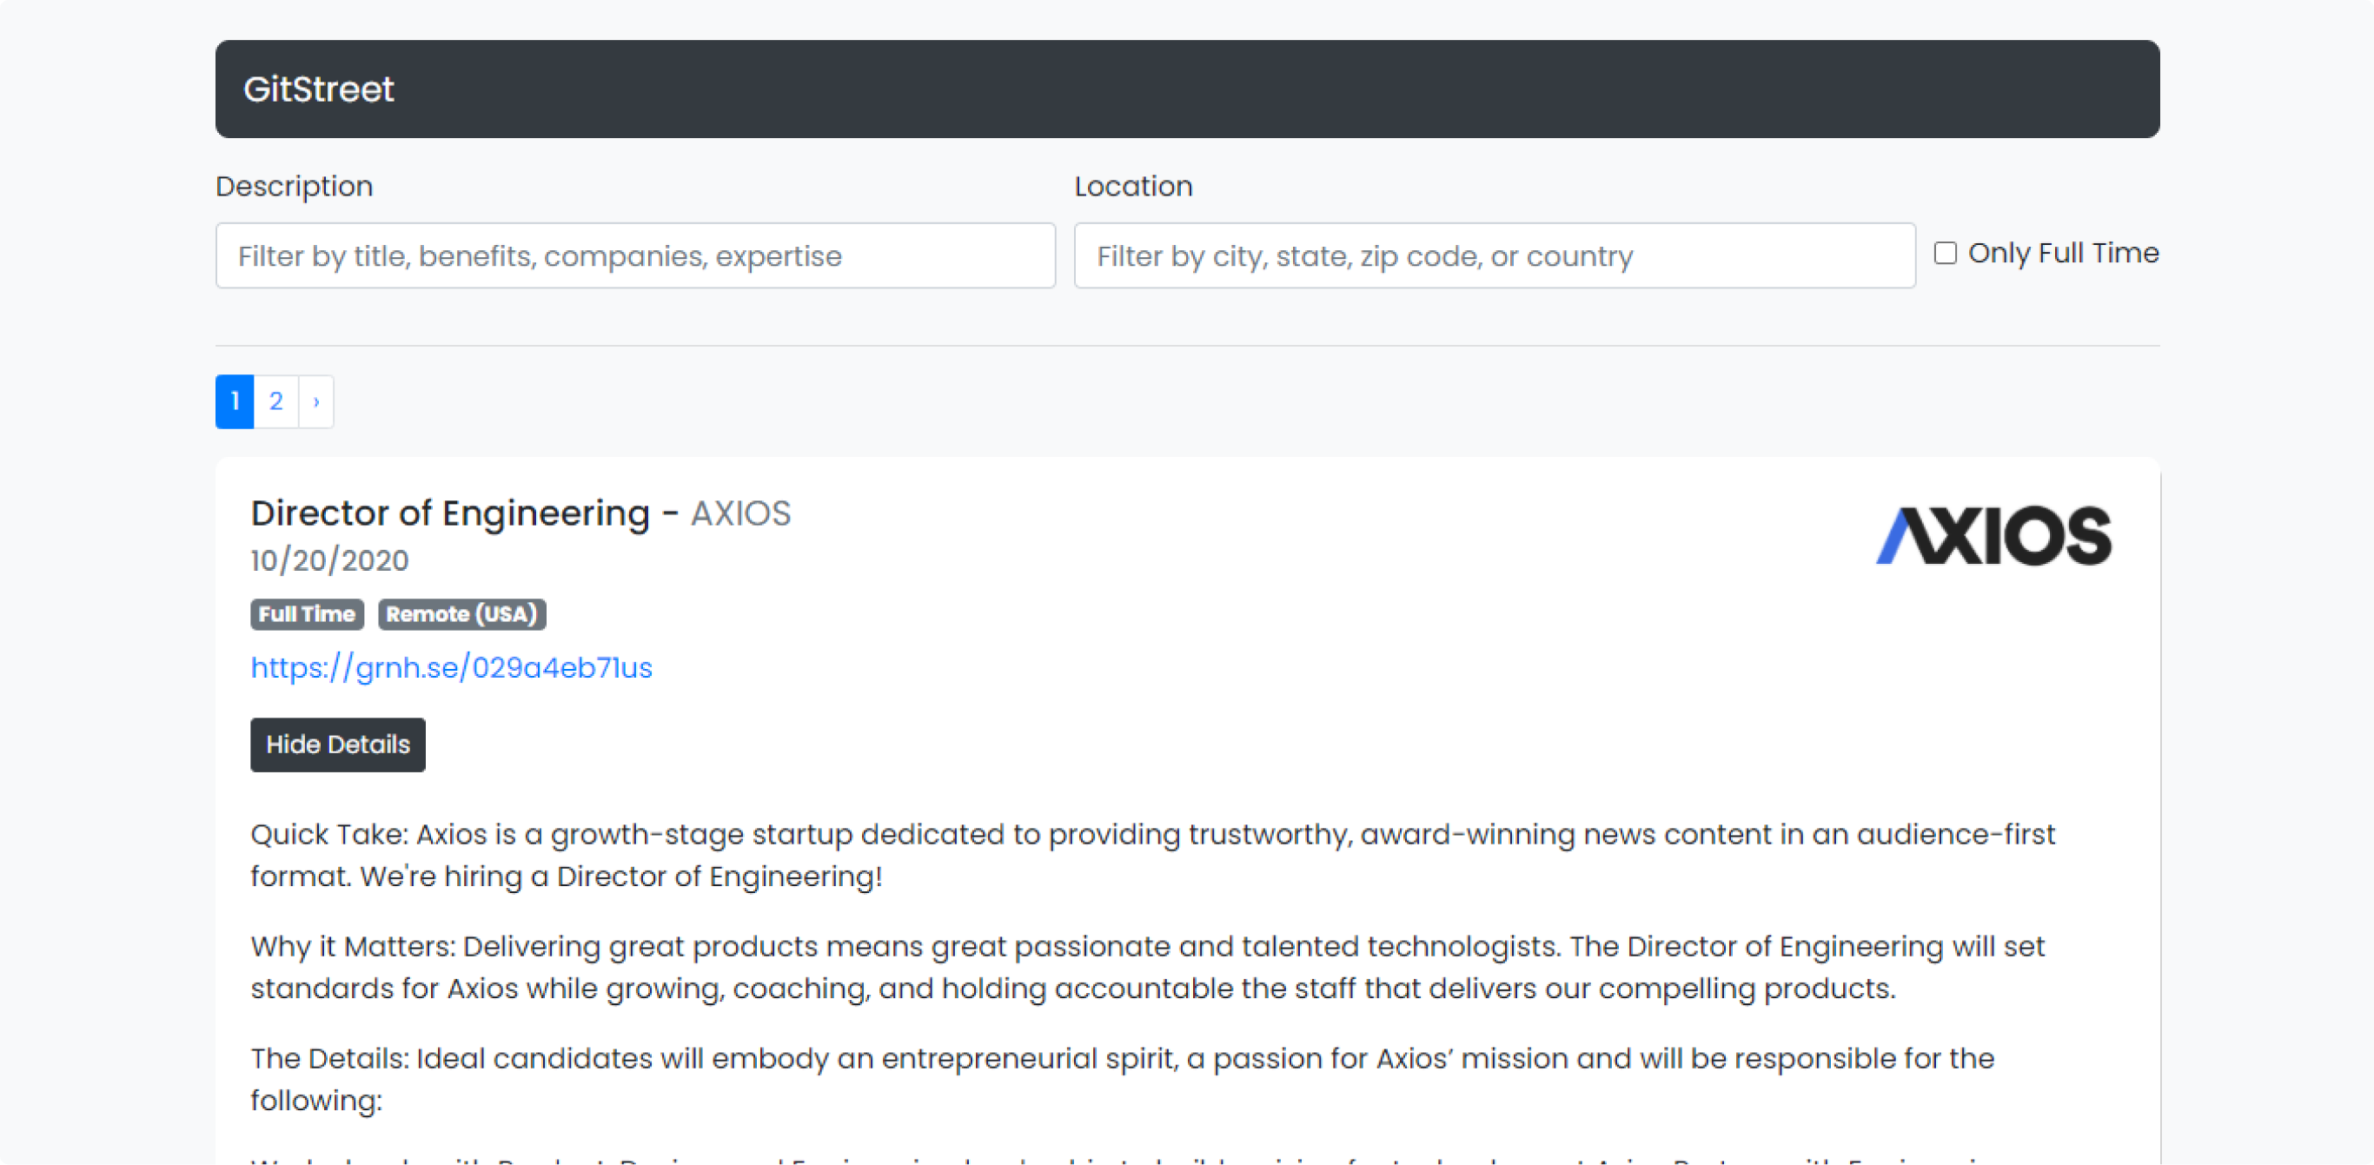The image size is (2374, 1165).
Task: Select pagination page 1
Action: coord(235,400)
